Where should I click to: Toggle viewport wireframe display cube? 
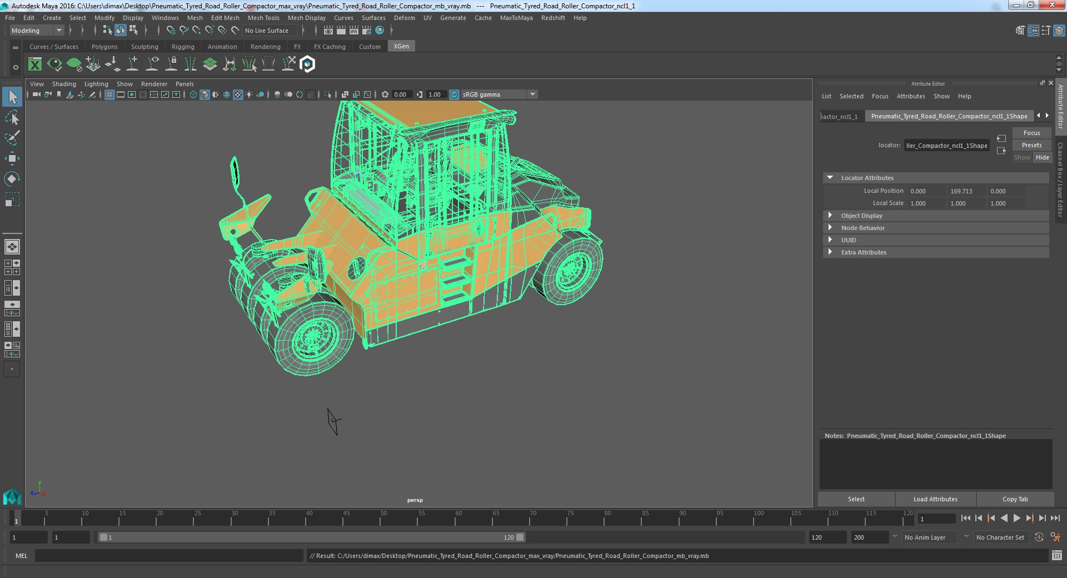(x=193, y=94)
